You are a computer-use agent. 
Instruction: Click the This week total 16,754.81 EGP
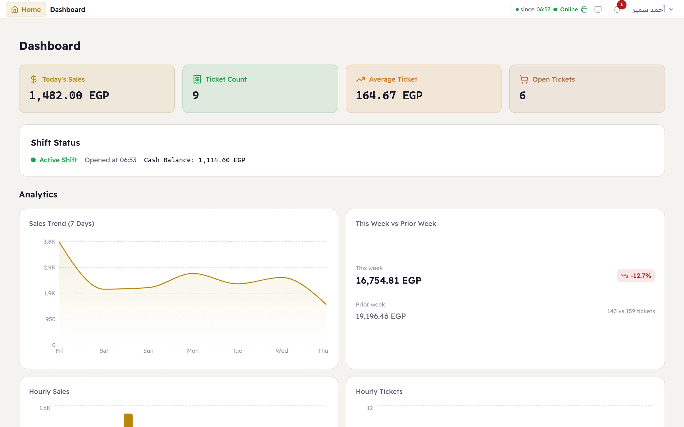[x=388, y=280]
